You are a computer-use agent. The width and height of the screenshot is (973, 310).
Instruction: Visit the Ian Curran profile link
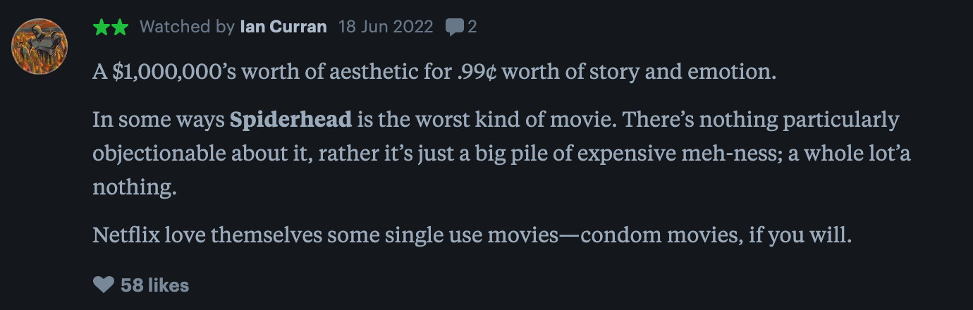point(283,27)
